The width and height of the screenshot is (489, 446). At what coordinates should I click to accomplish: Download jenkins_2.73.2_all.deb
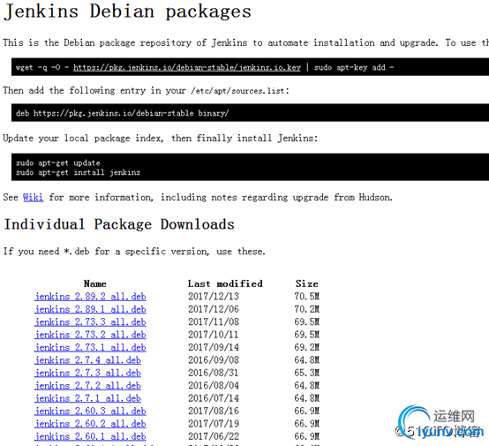(90, 335)
